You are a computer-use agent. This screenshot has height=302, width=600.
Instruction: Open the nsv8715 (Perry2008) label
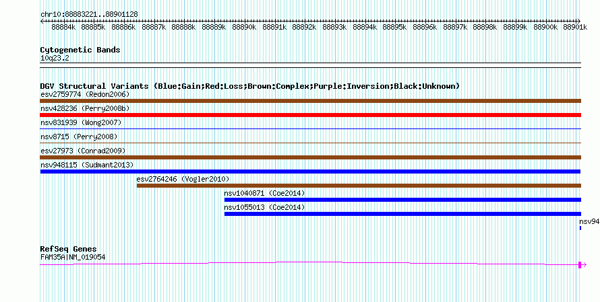click(x=79, y=137)
